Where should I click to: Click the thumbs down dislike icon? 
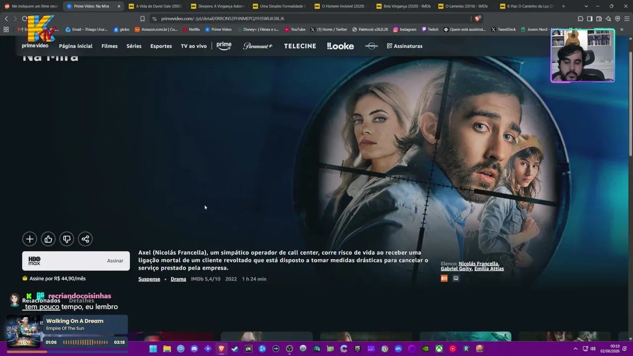[x=67, y=239]
